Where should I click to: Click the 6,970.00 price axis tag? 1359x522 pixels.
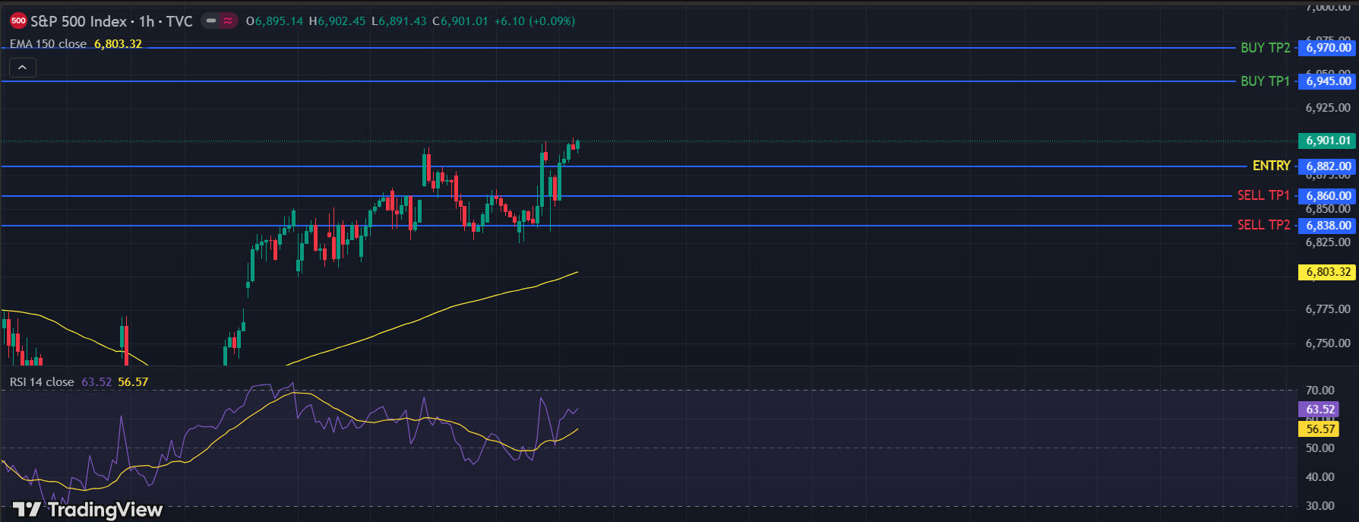[1328, 48]
